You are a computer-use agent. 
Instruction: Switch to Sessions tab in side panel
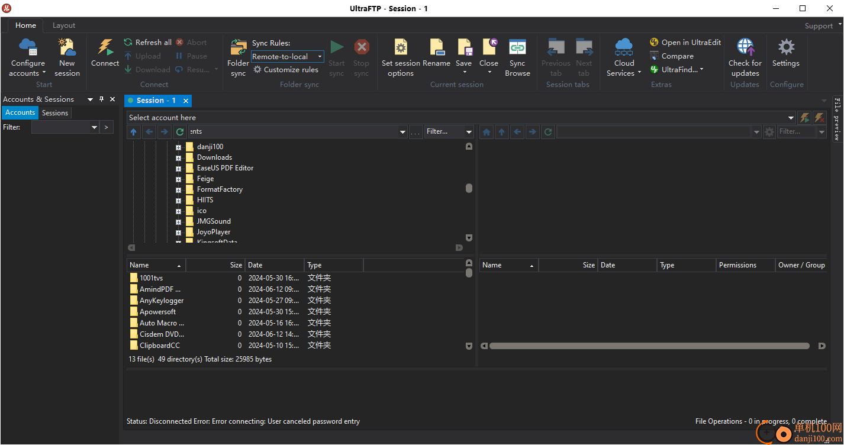[x=55, y=112]
